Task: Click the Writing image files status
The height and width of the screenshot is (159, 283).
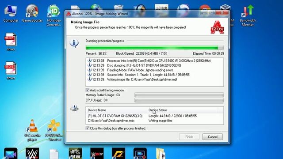Action: click(161, 121)
